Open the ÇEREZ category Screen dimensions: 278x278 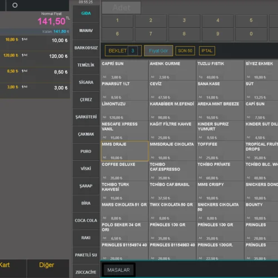point(86,100)
